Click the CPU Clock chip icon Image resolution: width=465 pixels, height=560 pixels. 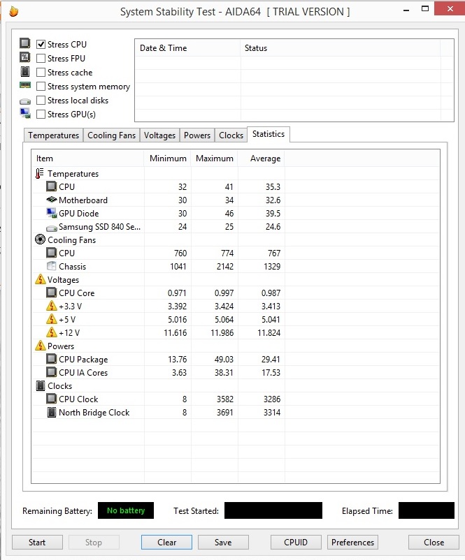pyautogui.click(x=52, y=399)
